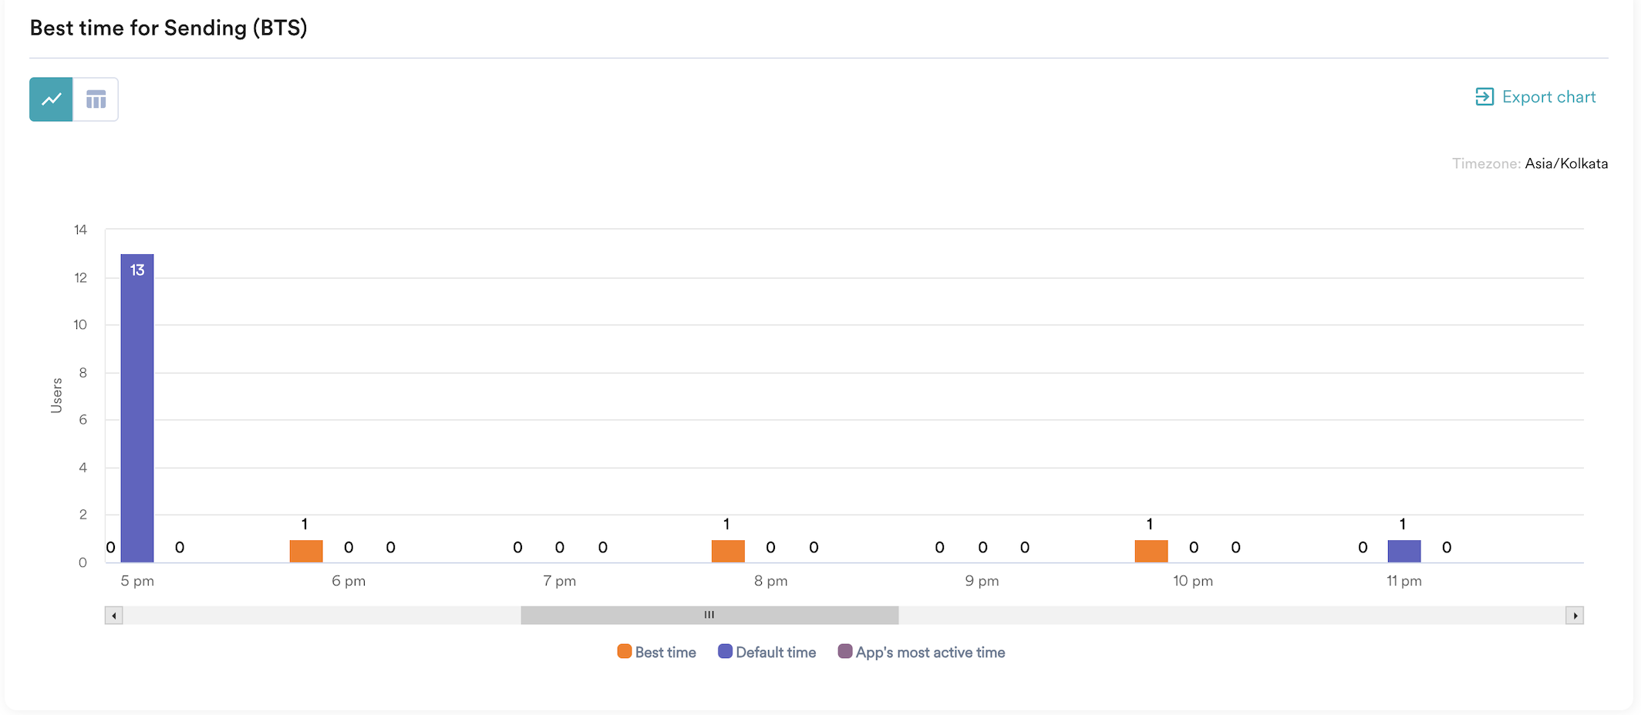Toggle App's most active time series

point(929,653)
